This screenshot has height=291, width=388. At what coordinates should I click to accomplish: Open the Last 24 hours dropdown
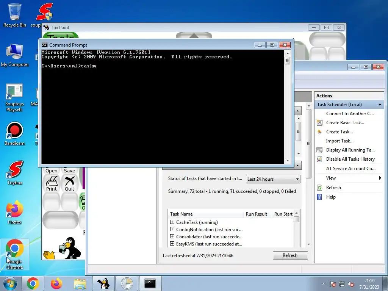point(273,179)
